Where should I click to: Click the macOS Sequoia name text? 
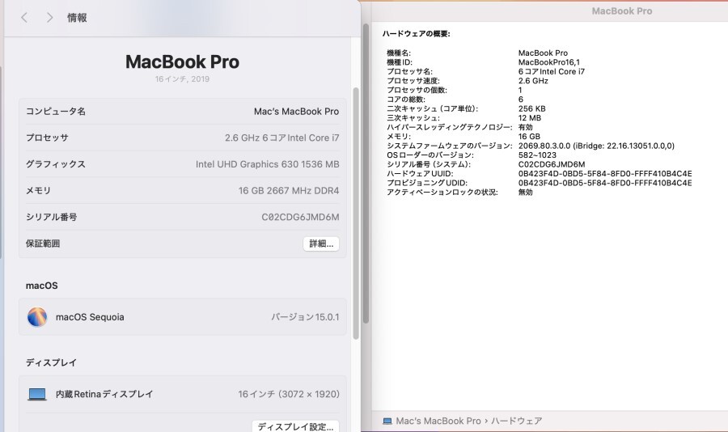click(x=90, y=317)
